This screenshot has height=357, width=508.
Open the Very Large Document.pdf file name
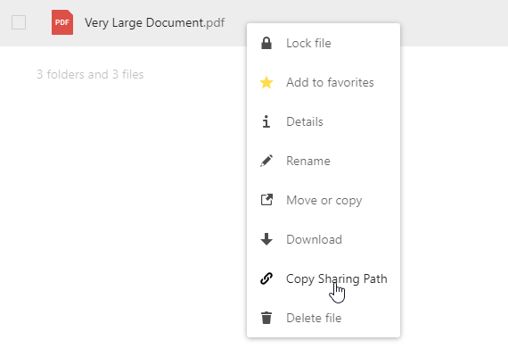(154, 22)
